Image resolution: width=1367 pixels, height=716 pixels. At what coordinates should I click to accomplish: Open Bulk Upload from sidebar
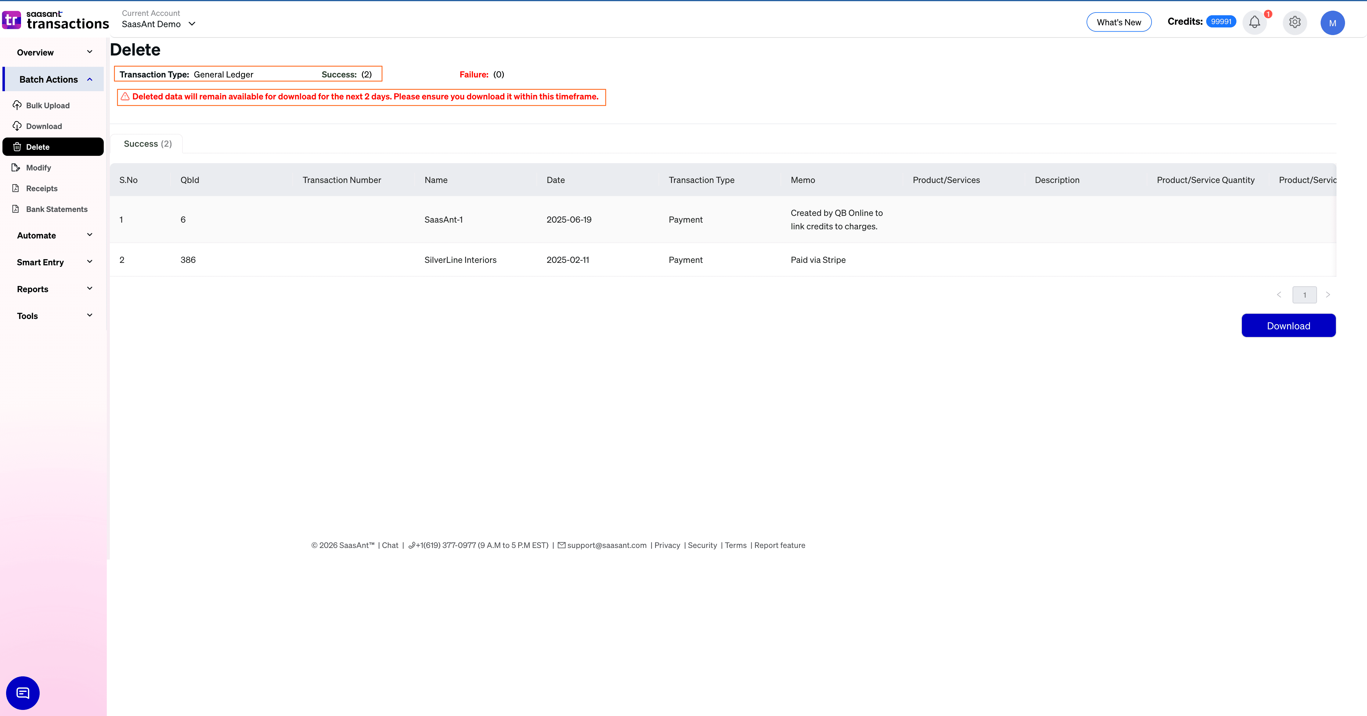click(x=47, y=106)
